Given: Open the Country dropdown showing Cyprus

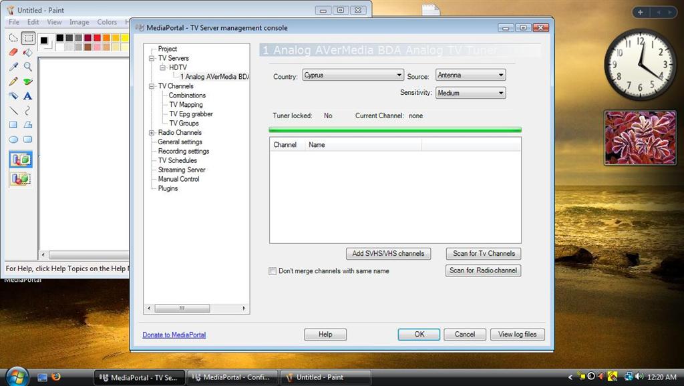Looking at the screenshot, I should click(x=353, y=75).
